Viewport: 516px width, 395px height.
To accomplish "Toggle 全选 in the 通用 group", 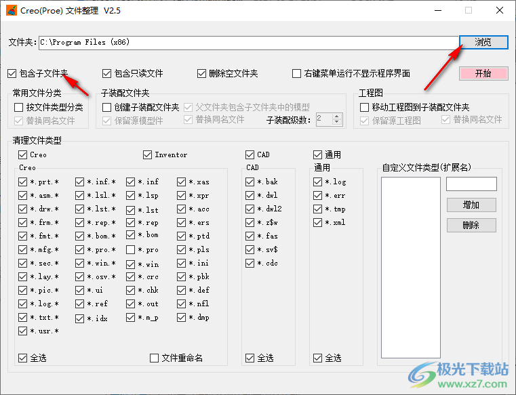I will coord(317,358).
